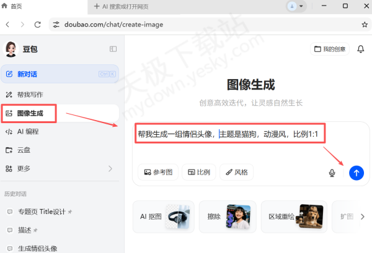Click the Doubao avatar logo
The image size is (372, 253).
click(11, 49)
